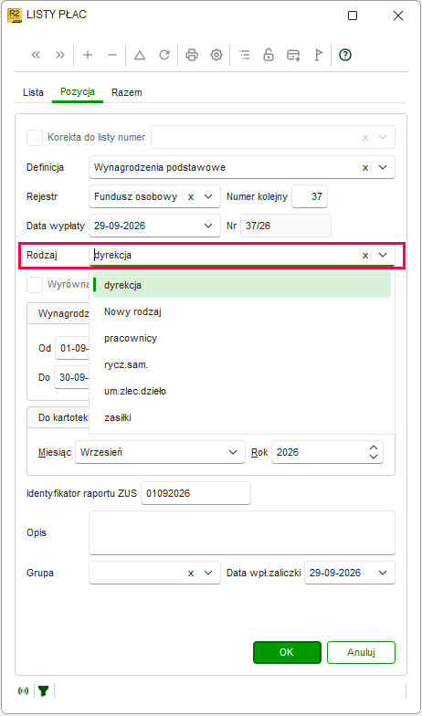Enable Korekta do listy numer checkbox

point(35,137)
